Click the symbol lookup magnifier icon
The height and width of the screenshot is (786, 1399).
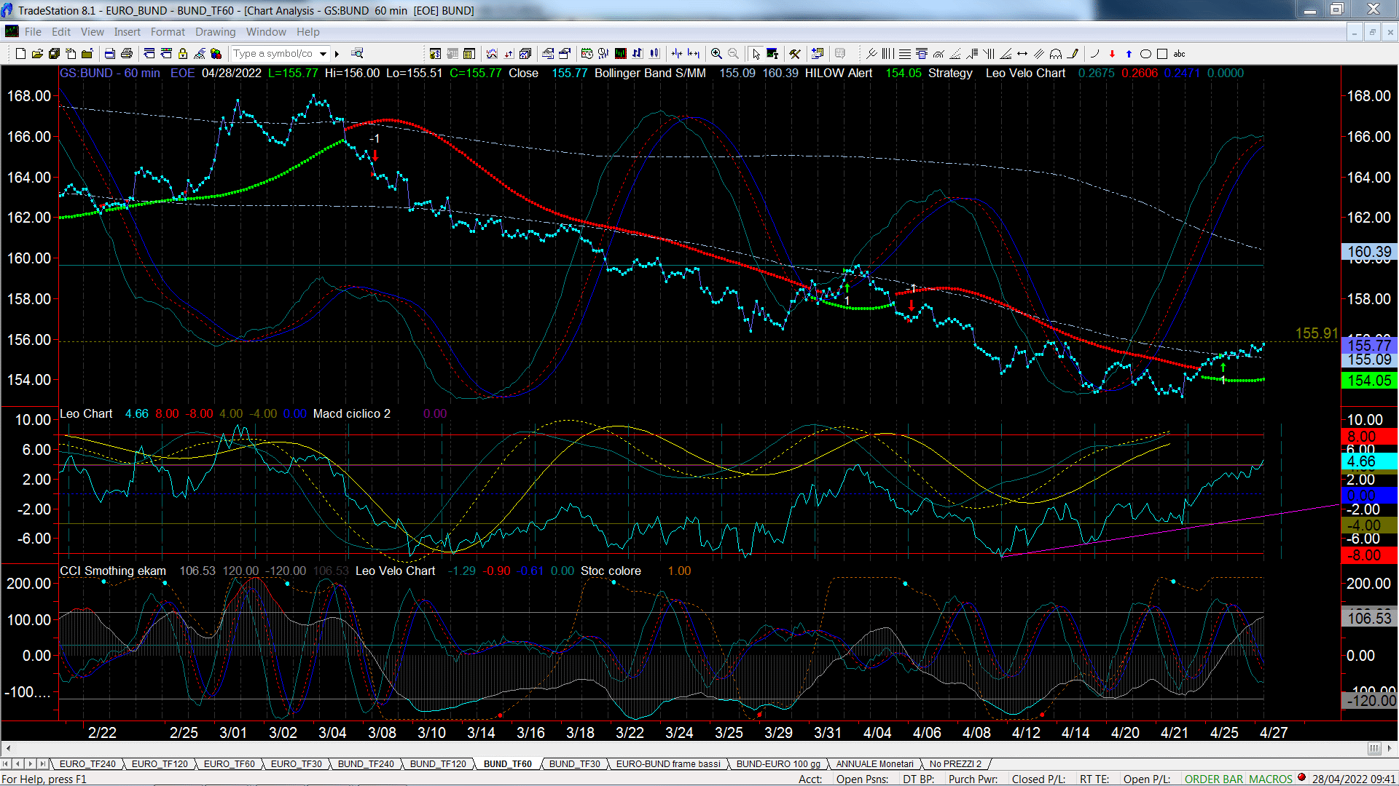point(357,53)
